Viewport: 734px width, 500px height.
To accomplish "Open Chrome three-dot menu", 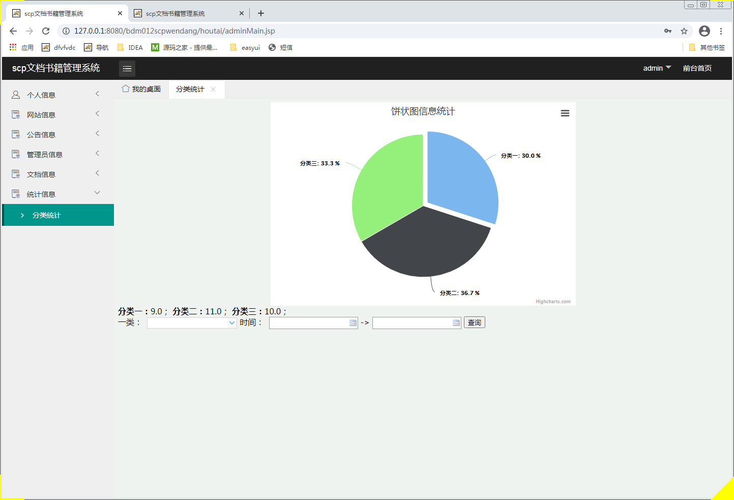I will [721, 31].
